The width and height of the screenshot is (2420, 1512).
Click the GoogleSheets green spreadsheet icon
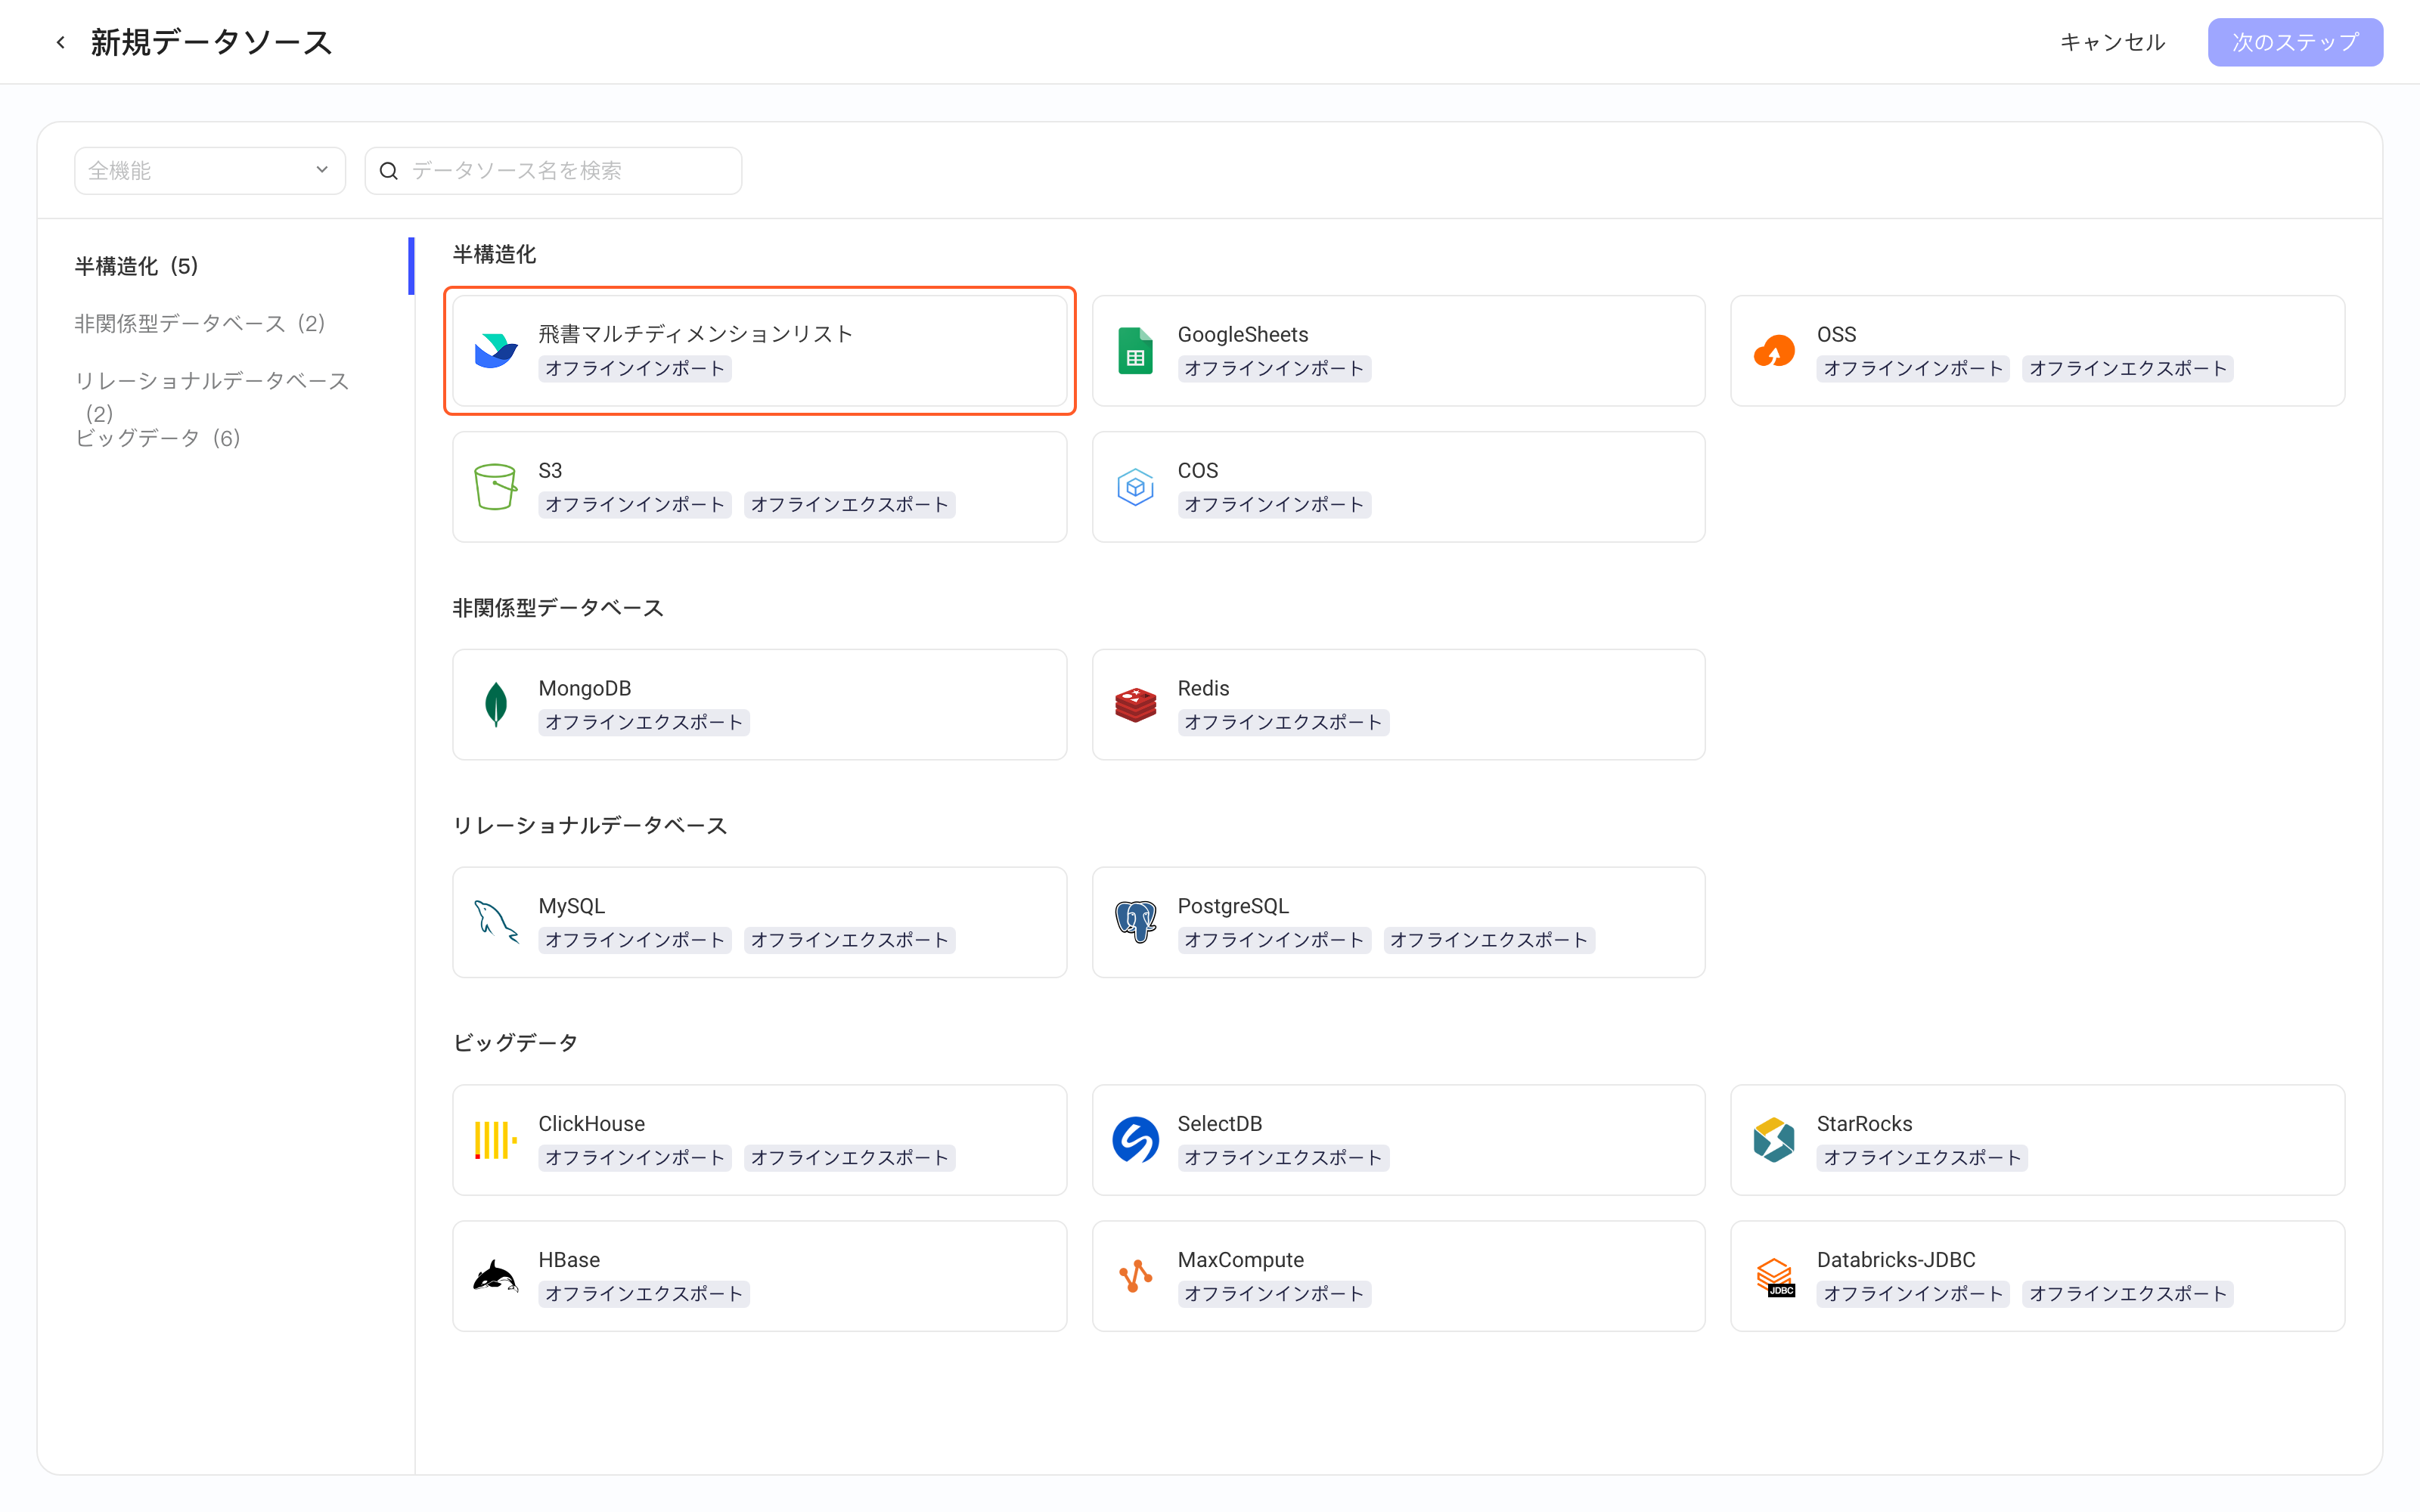coord(1135,351)
